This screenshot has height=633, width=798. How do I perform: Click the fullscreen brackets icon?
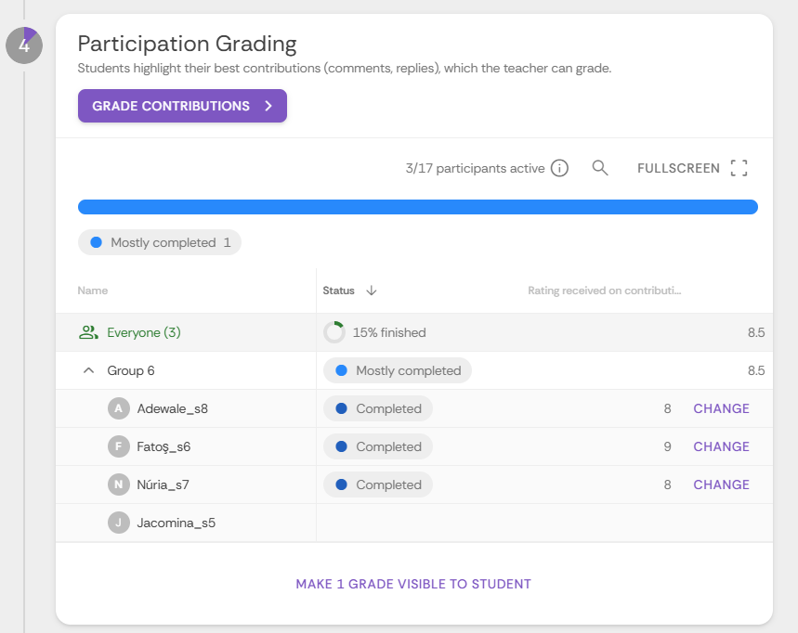point(739,168)
